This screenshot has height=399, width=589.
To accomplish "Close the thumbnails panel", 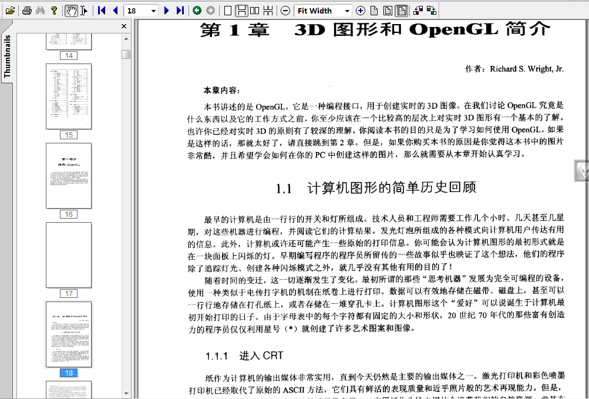I will pyautogui.click(x=123, y=26).
